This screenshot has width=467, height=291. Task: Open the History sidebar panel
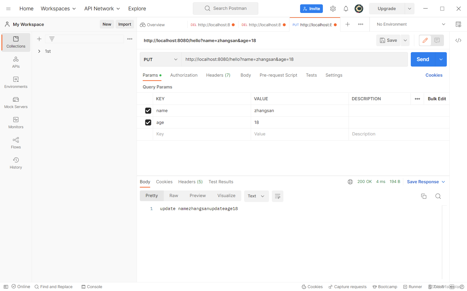point(16,163)
